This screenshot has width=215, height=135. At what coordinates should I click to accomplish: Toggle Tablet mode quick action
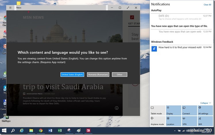[x=158, y=111]
